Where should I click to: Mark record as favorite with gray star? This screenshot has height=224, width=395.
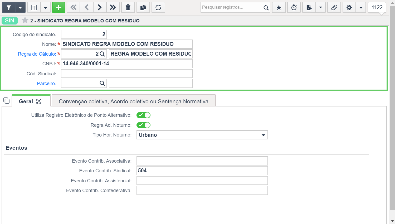(25, 20)
